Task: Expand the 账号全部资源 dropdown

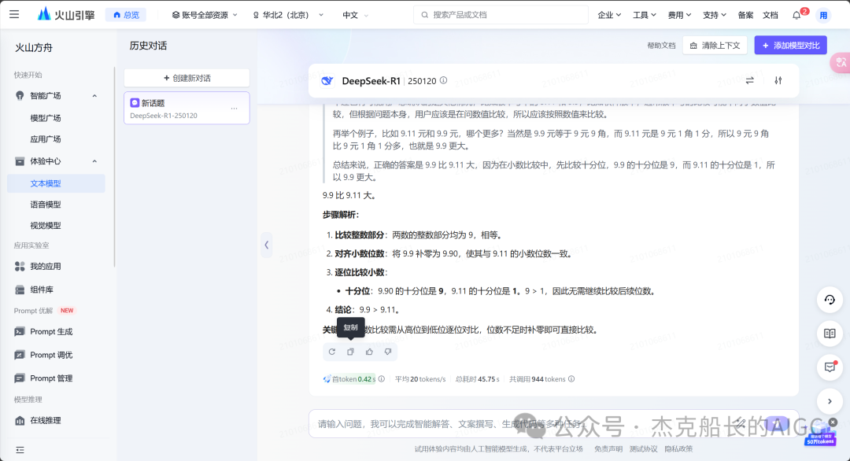Action: pos(205,15)
